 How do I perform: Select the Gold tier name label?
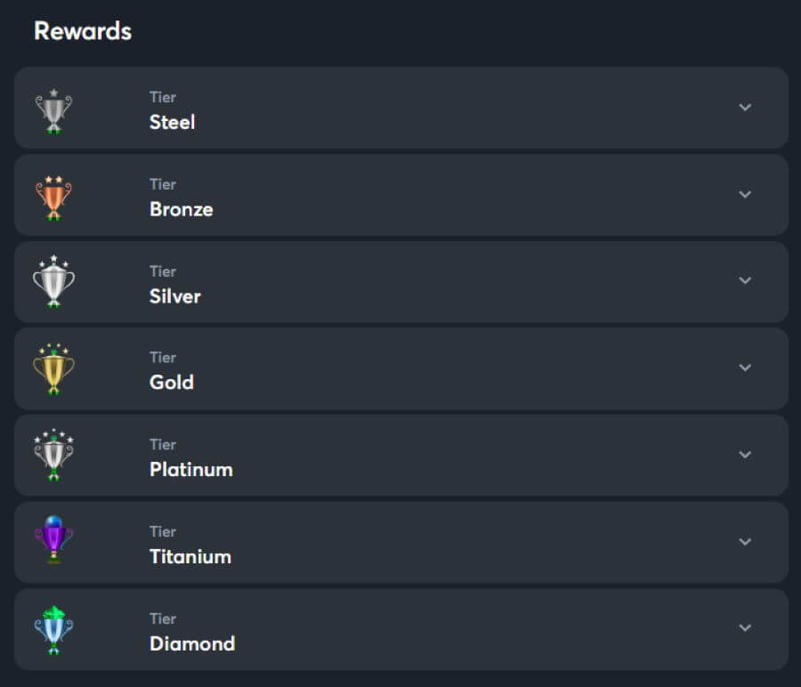[171, 383]
